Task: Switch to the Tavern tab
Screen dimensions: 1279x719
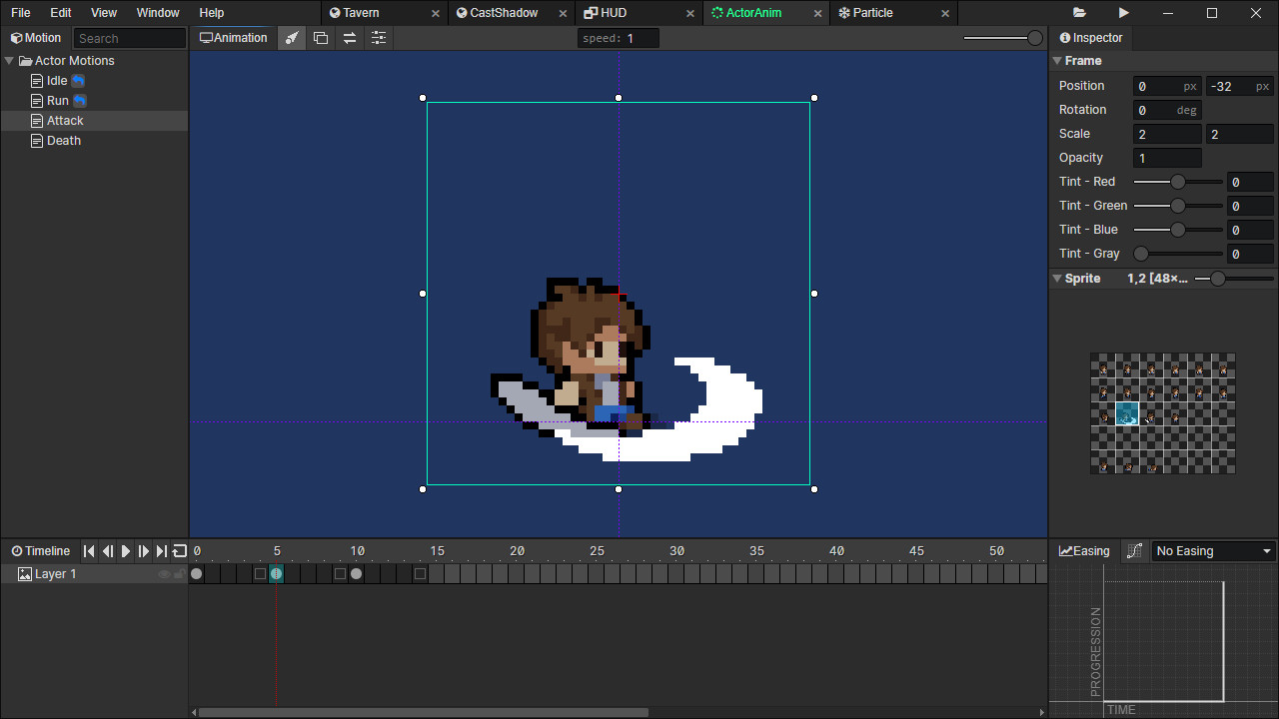Action: pos(357,13)
